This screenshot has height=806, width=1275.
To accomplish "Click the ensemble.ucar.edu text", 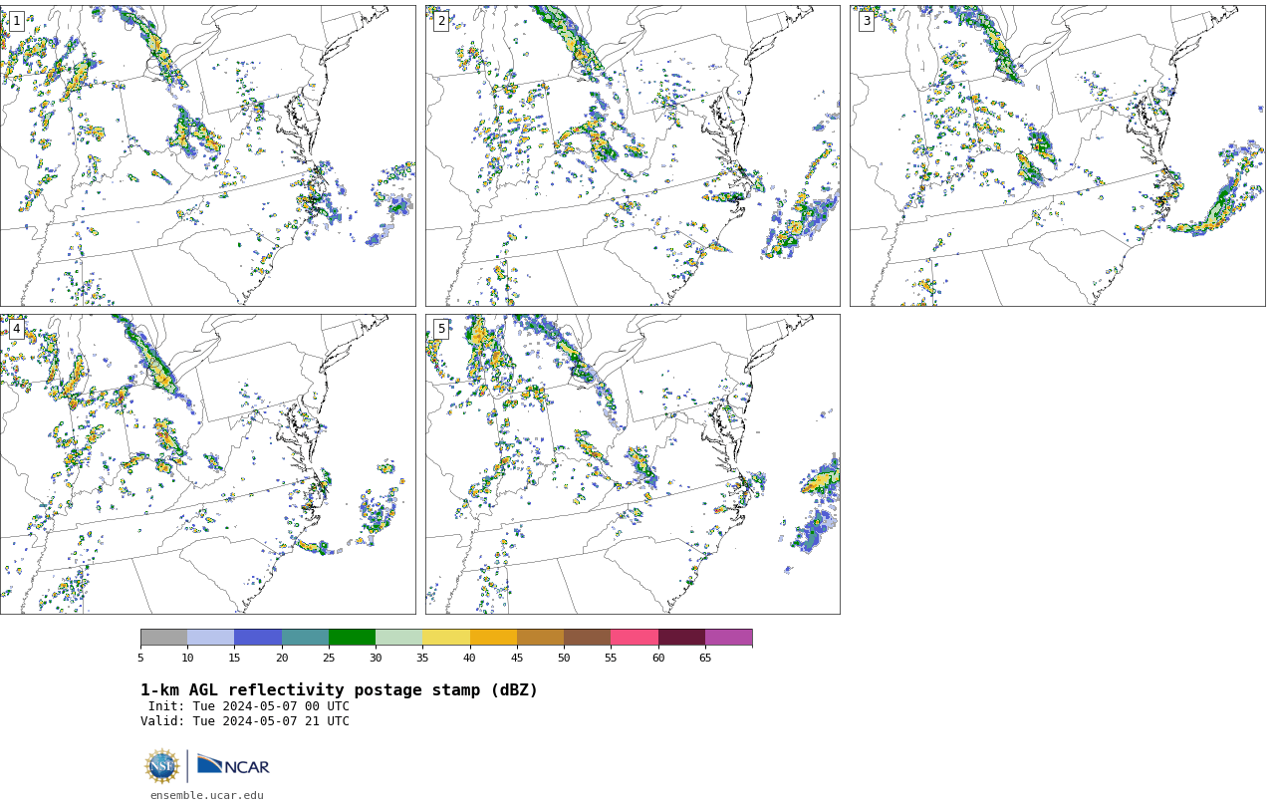I will (207, 796).
